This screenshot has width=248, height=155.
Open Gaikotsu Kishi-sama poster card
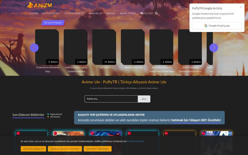[x=75, y=47]
